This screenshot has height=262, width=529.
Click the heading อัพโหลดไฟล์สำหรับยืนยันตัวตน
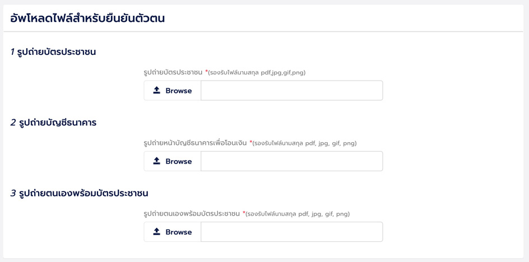87,18
